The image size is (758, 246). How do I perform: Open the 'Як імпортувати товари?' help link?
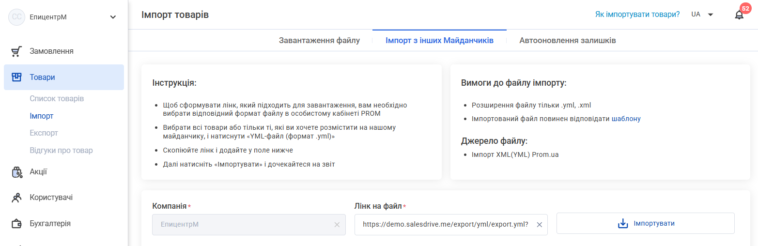click(637, 15)
